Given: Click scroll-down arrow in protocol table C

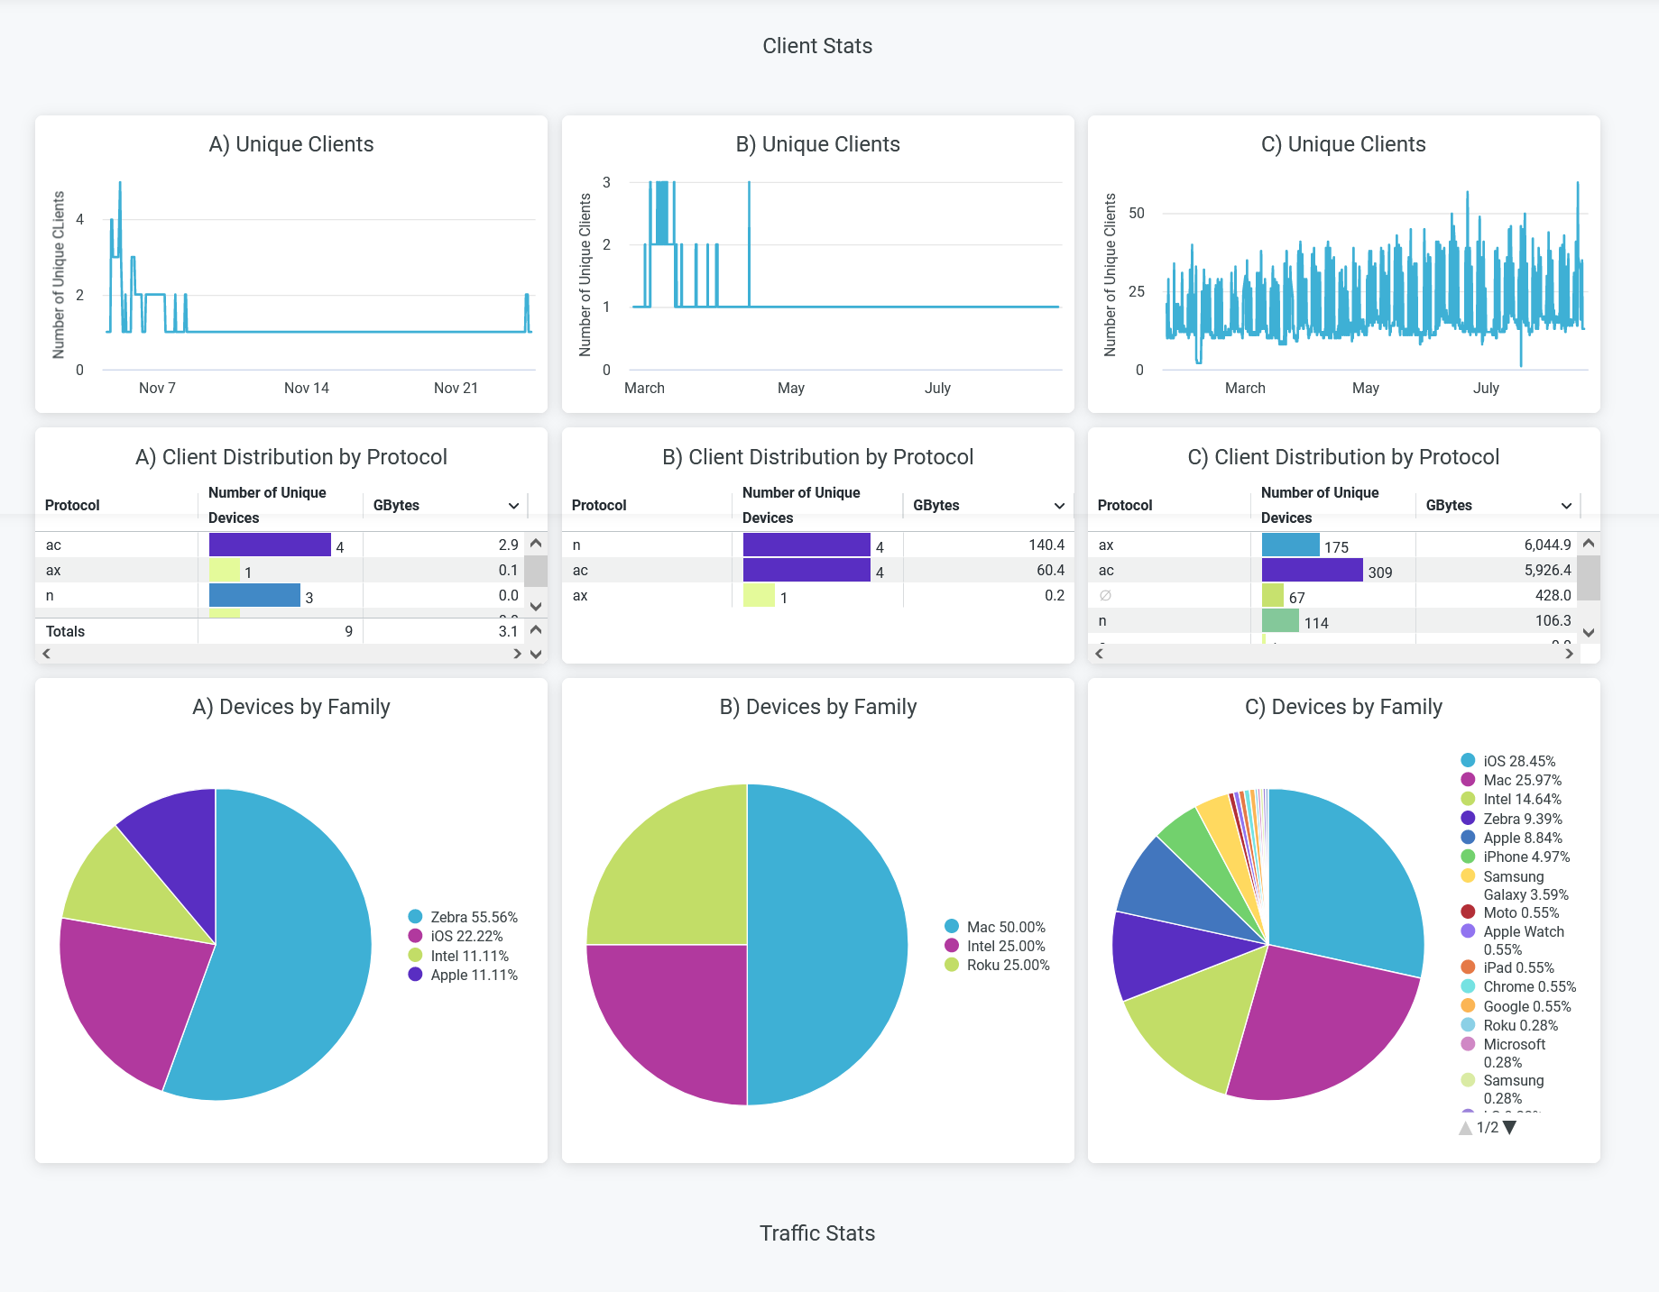Looking at the screenshot, I should [x=1589, y=632].
